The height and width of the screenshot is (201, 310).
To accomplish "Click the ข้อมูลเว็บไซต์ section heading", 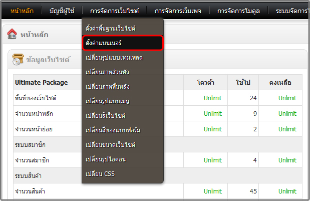I will (48, 60).
